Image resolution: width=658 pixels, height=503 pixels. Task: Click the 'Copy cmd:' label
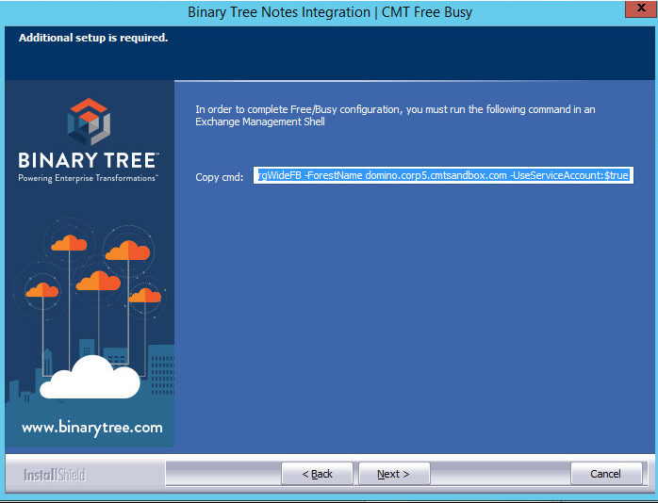[x=220, y=177]
